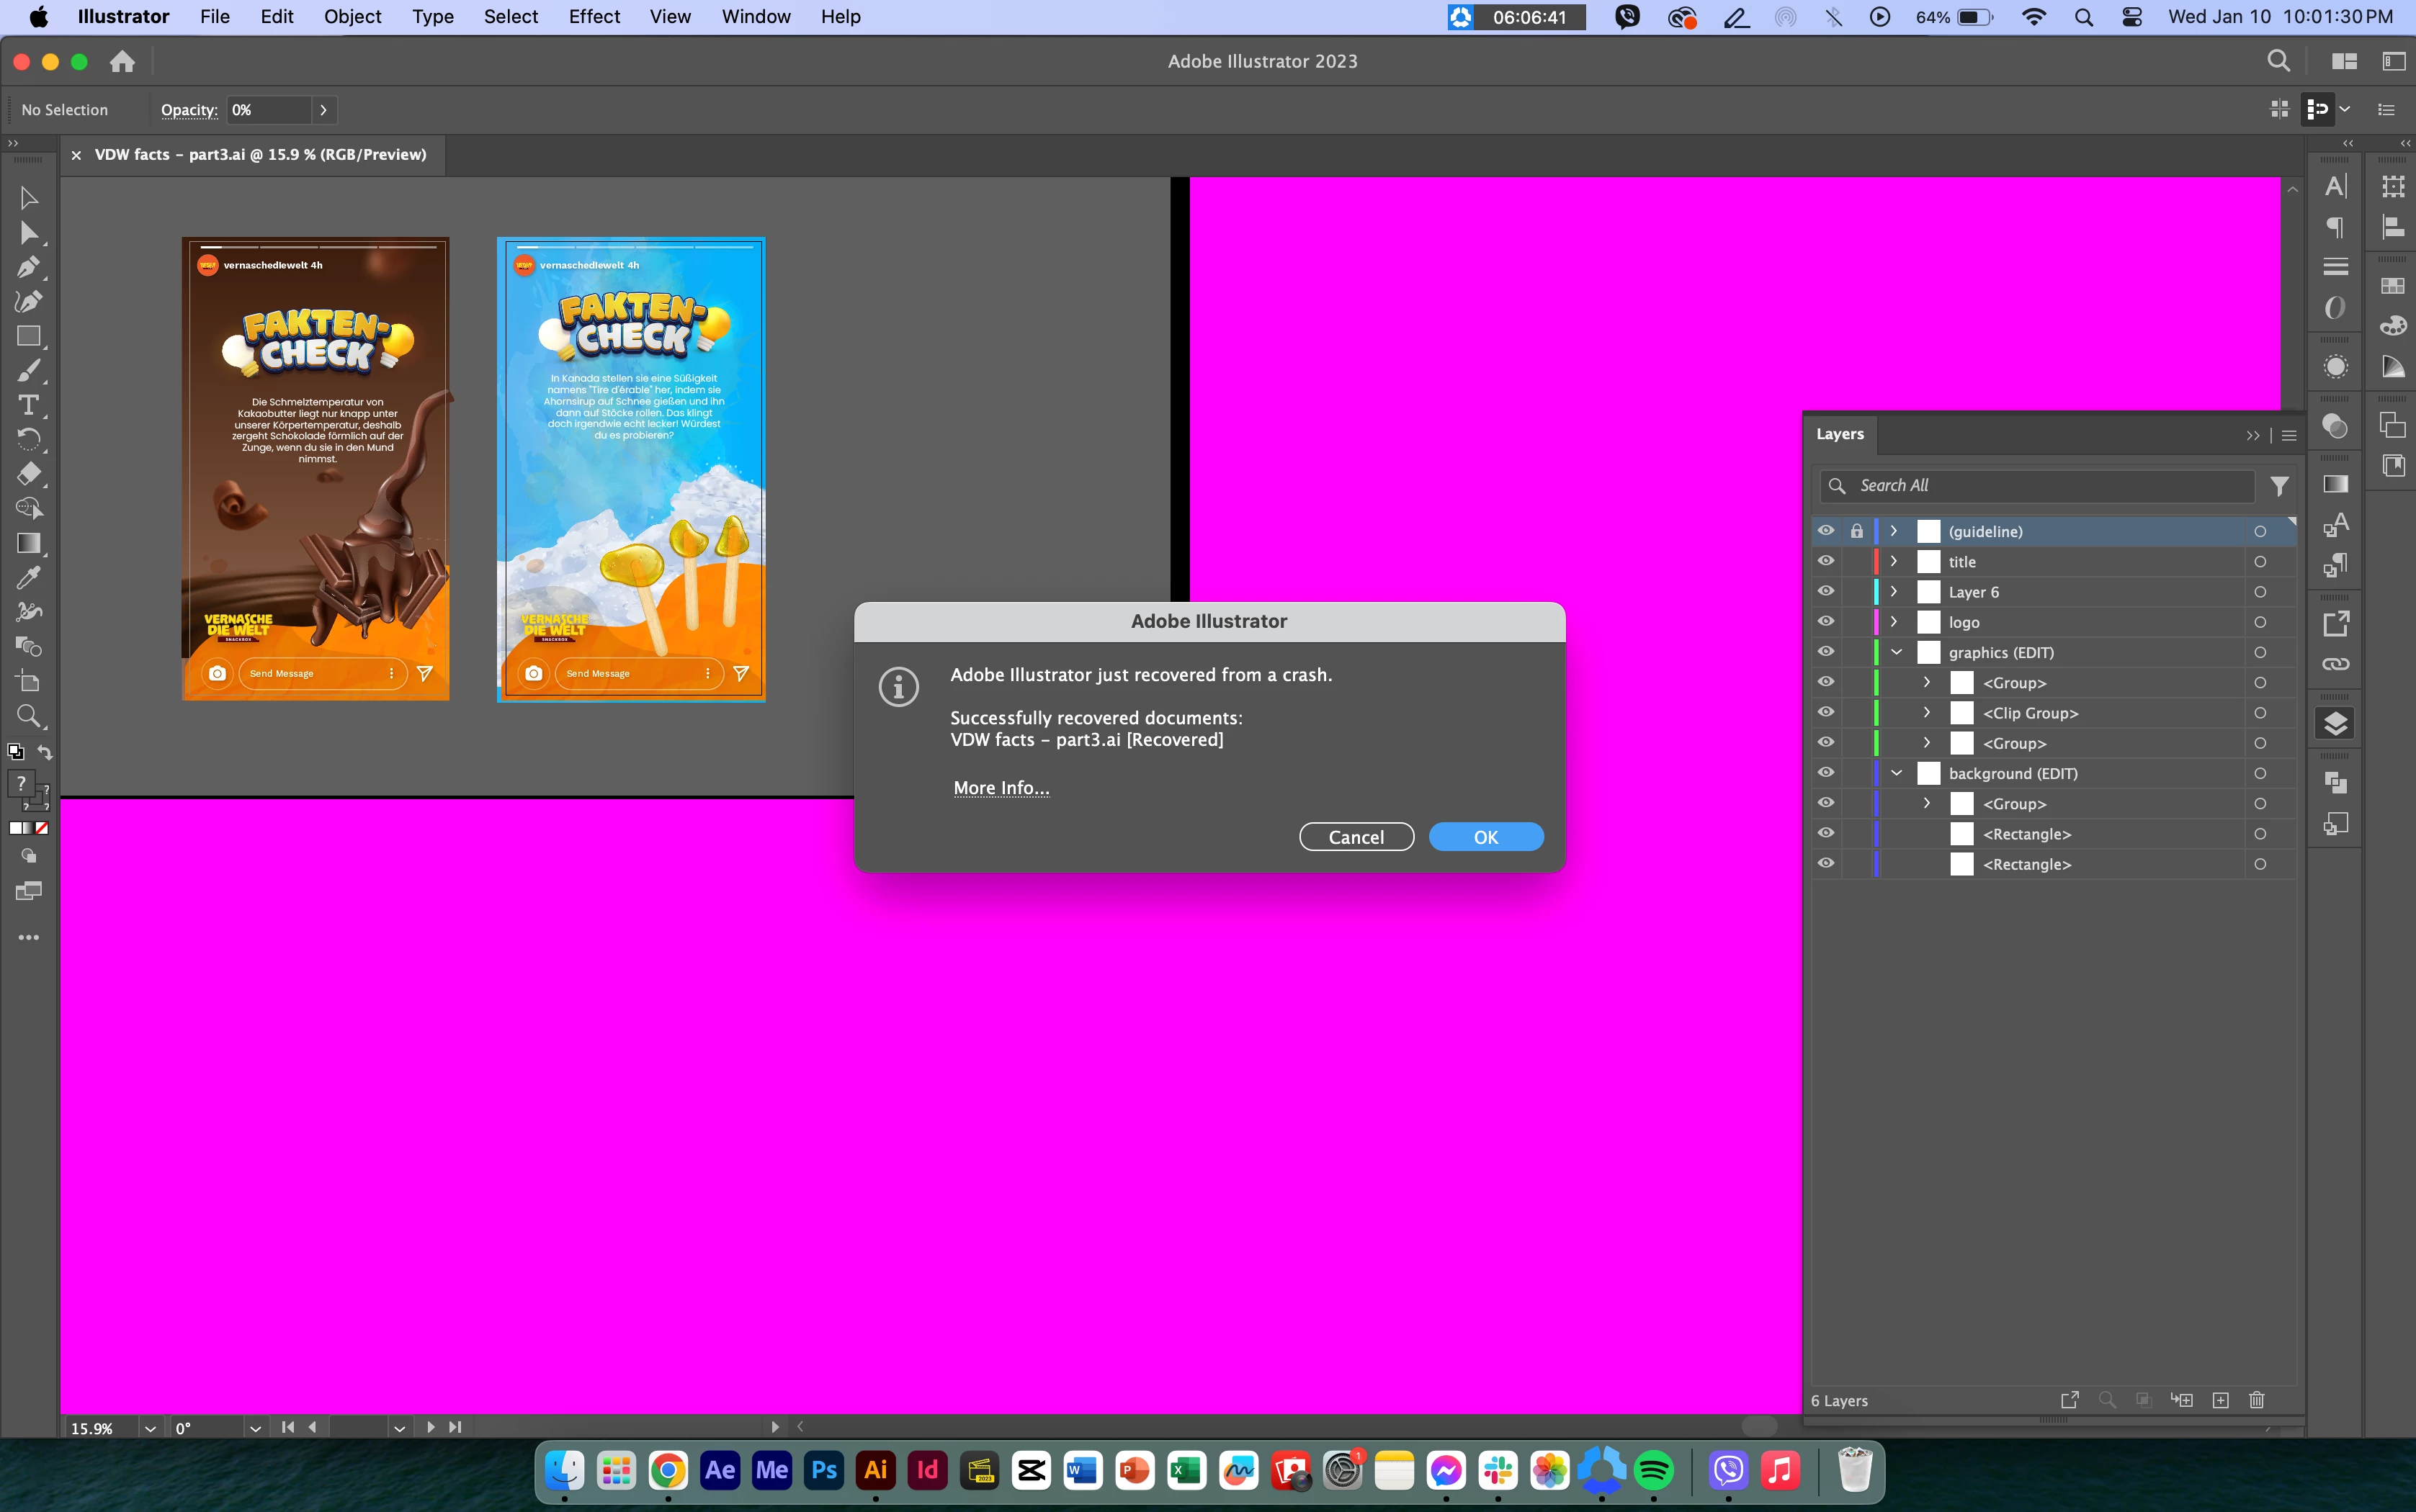Open the More Info link
Image resolution: width=2416 pixels, height=1512 pixels.
coord(1001,788)
